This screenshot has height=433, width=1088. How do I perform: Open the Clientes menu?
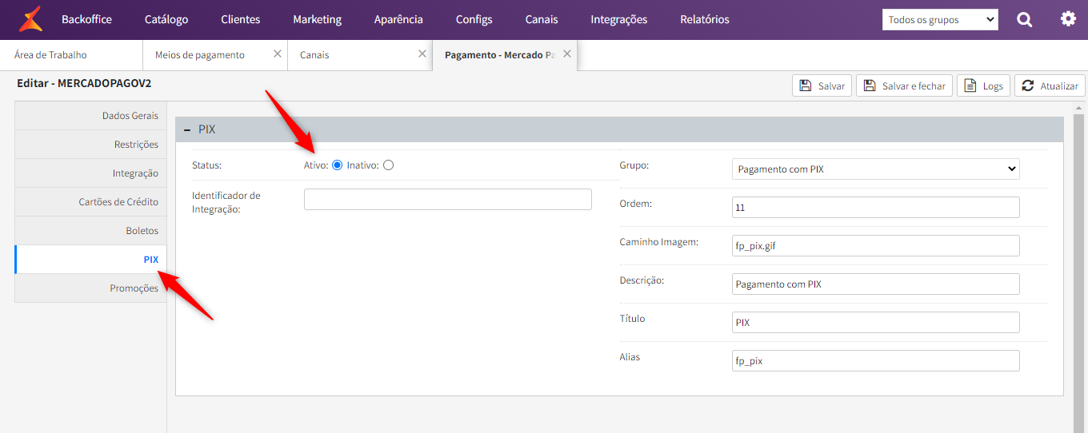click(x=241, y=19)
